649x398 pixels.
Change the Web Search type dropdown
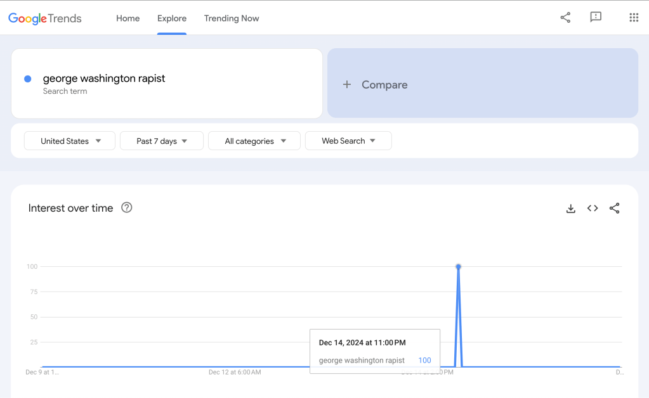(348, 141)
